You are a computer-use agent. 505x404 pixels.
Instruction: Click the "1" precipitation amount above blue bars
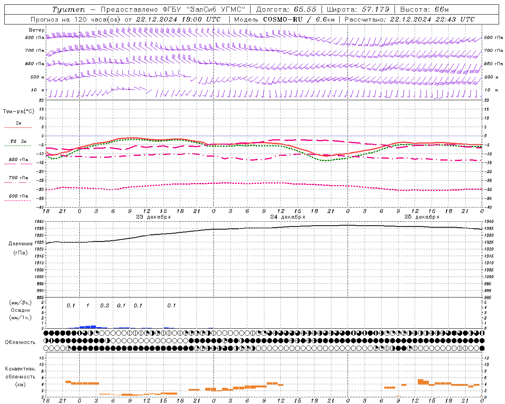(x=88, y=306)
